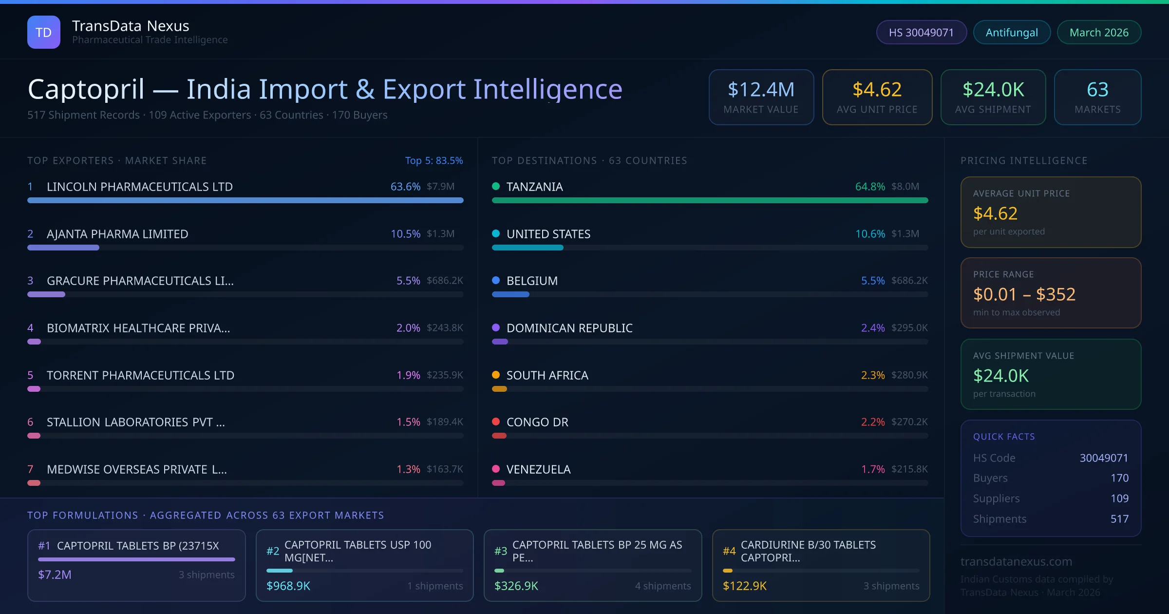Click Venezuela's pink dot marker
Viewport: 1169px width, 614px height.
[x=496, y=469]
